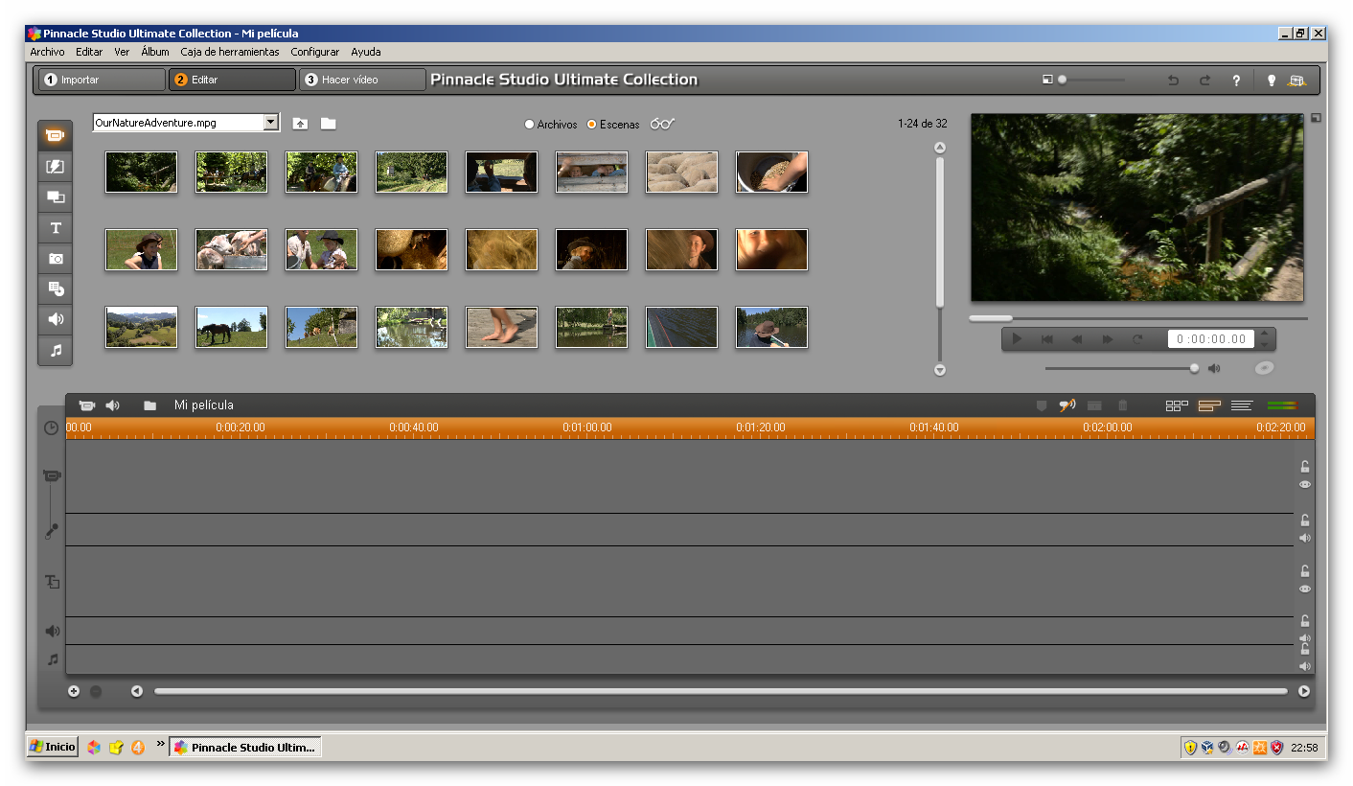Click the lightbulb help tips icon
The height and width of the screenshot is (786, 1353).
1271,81
